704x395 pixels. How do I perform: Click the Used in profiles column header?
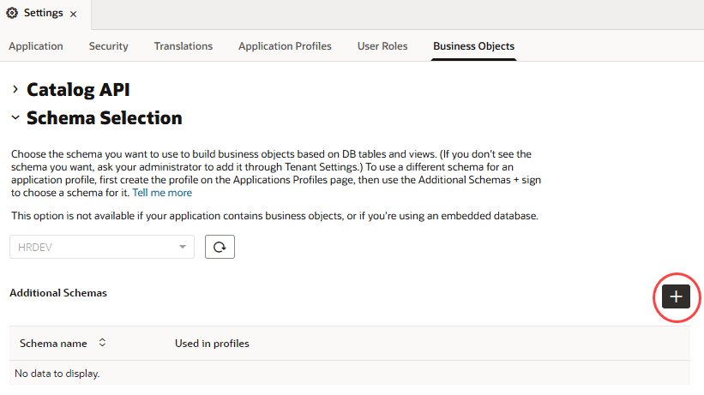point(212,344)
